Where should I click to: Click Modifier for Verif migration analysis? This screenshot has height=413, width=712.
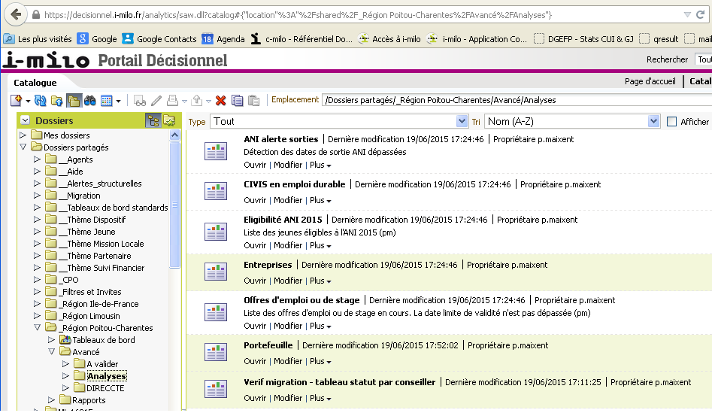tap(288, 398)
